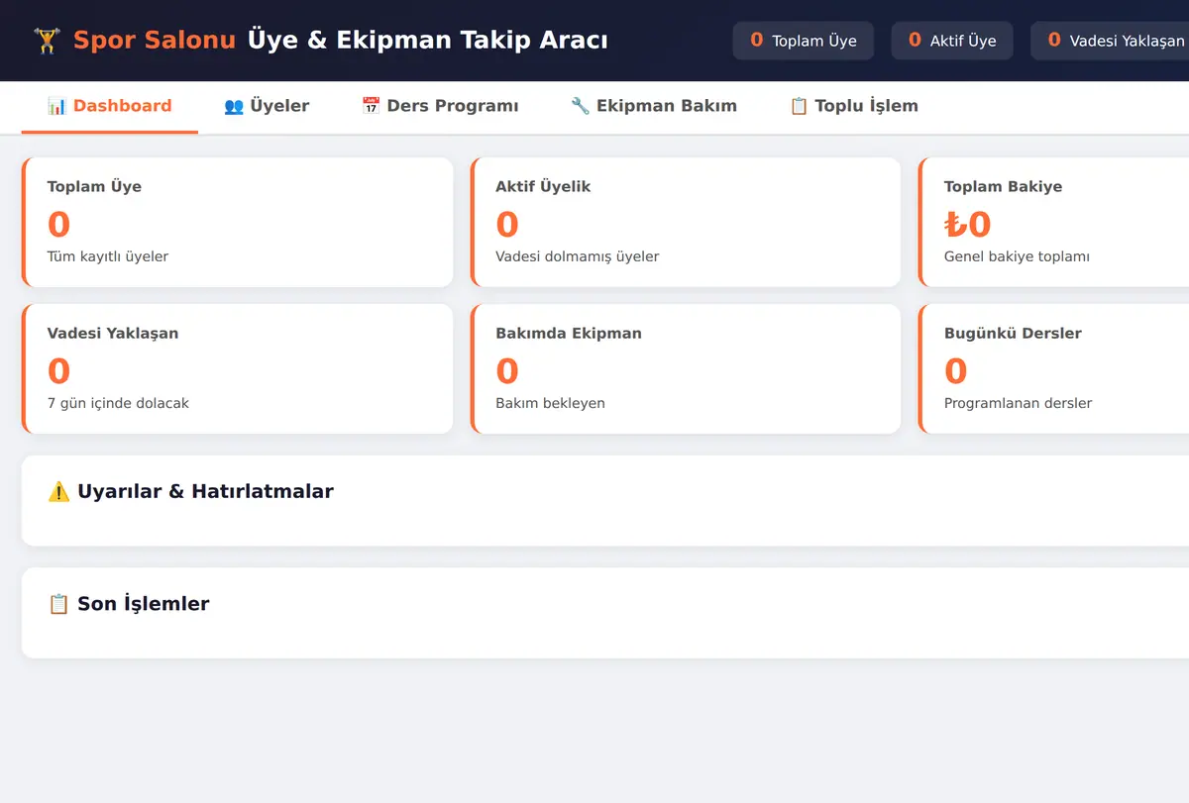Open the Toplam Bakiye dashboard card
Viewport: 1189px width, 803px height.
point(1054,223)
